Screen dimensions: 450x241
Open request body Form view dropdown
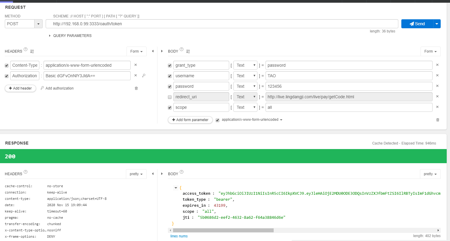(430, 51)
